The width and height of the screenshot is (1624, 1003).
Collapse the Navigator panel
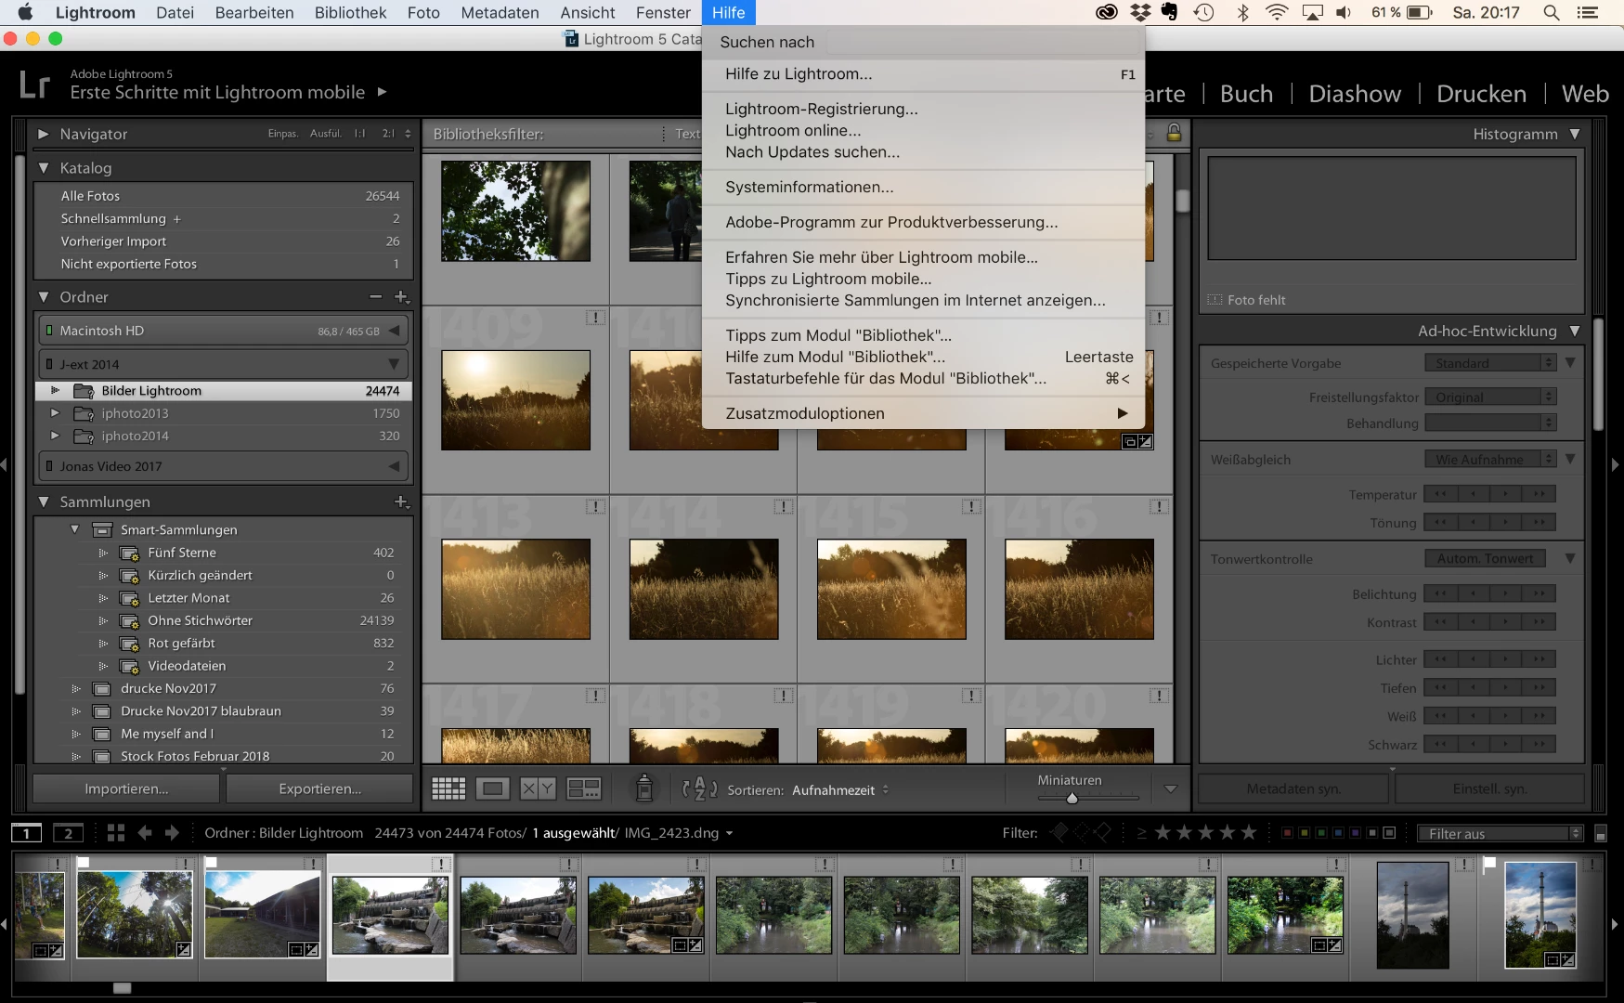(x=43, y=134)
